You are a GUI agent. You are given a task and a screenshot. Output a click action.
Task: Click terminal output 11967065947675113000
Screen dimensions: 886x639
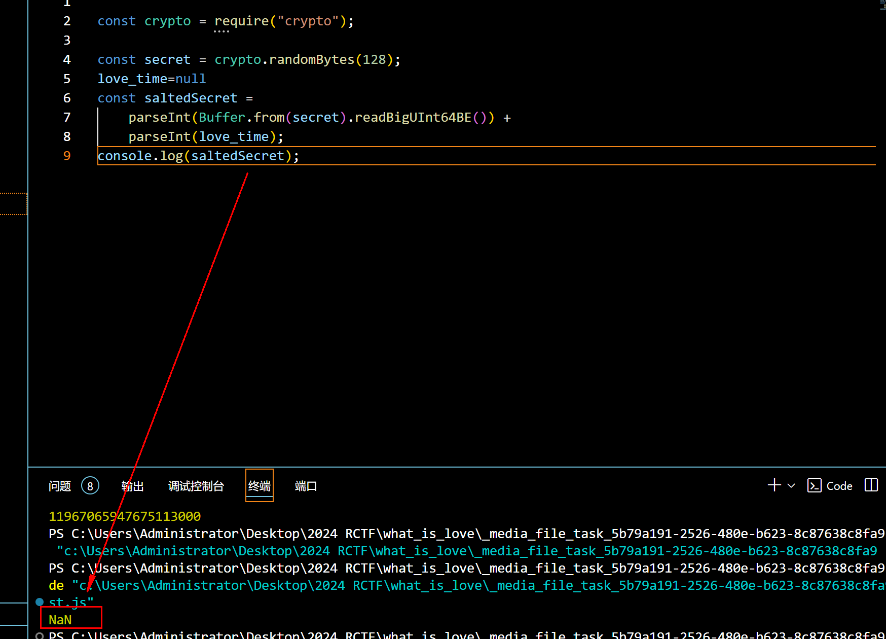click(125, 516)
